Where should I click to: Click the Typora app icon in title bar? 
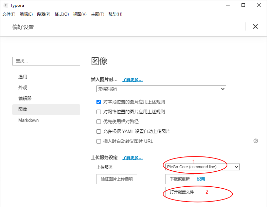point(6,5)
